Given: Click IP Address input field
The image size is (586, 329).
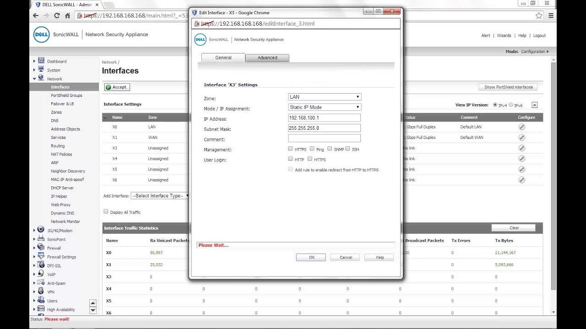Looking at the screenshot, I should [x=325, y=118].
